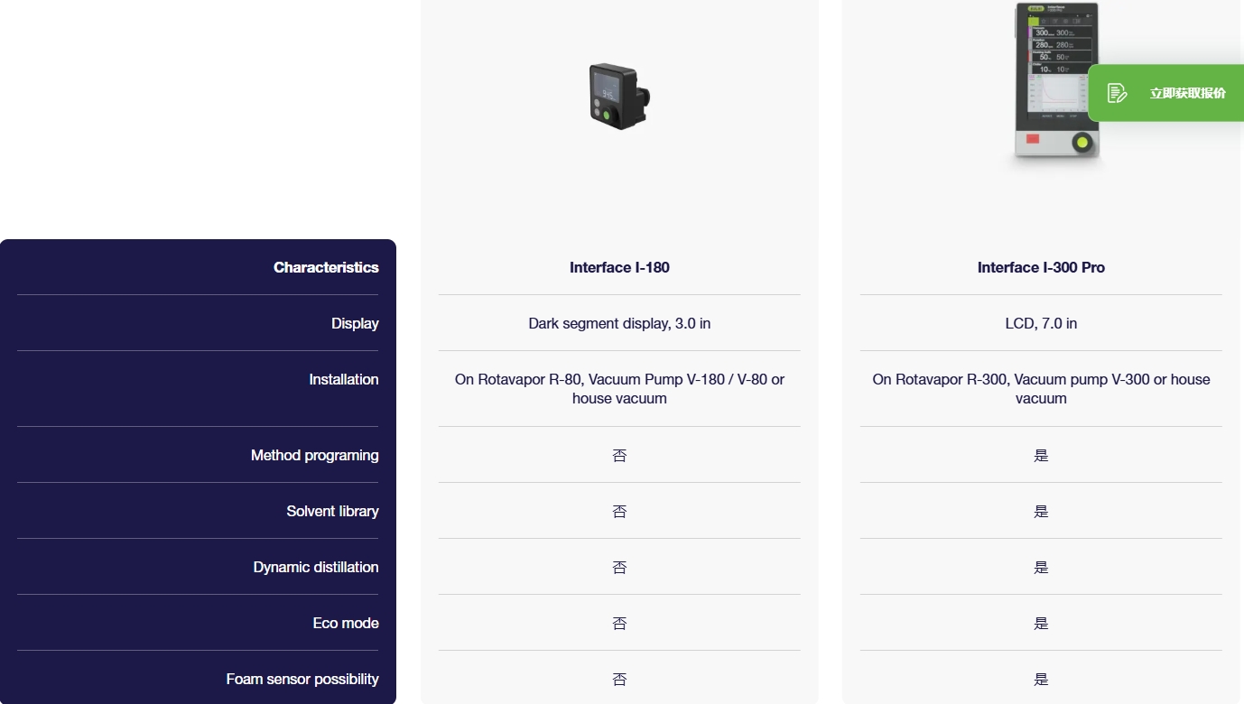Open the Interface I-180 product image
This screenshot has width=1244, height=704.
coord(619,96)
